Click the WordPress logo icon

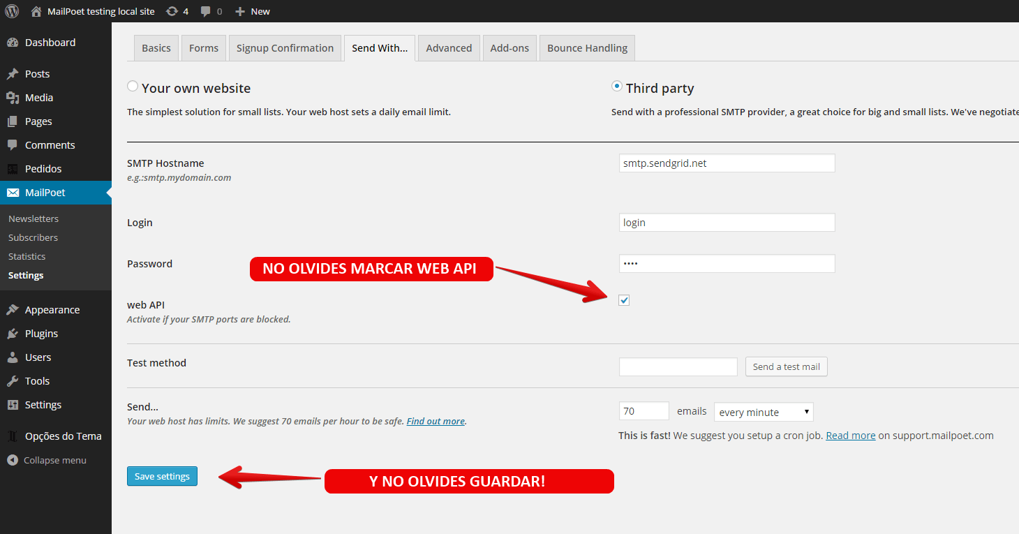[12, 11]
